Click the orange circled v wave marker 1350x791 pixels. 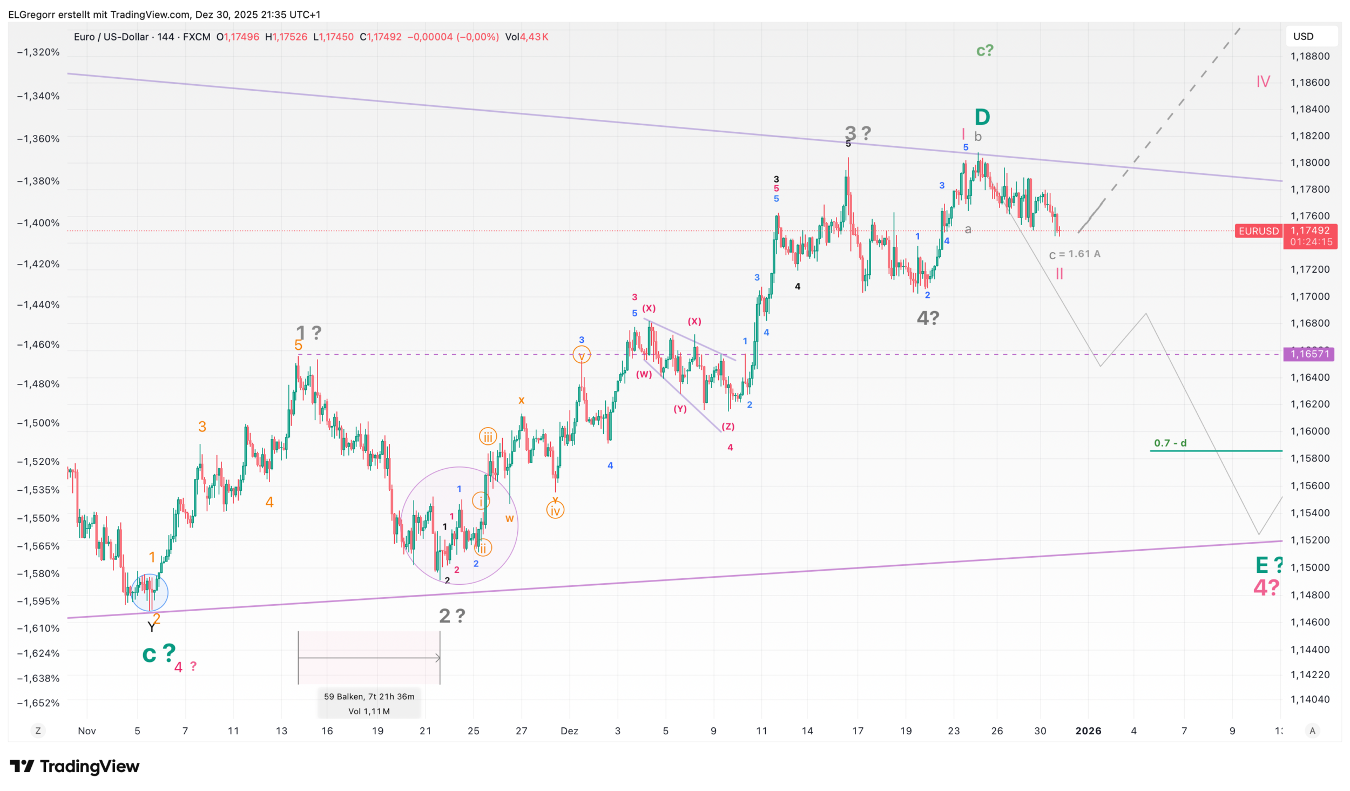pyautogui.click(x=582, y=355)
